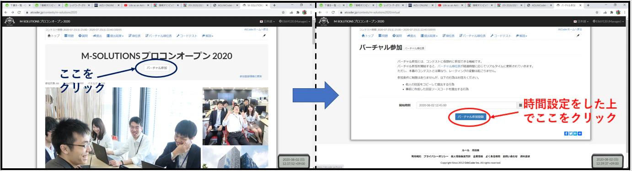Click the Facebook share icon in right window
Image resolution: width=632 pixels, height=171 pixels.
[x=566, y=133]
